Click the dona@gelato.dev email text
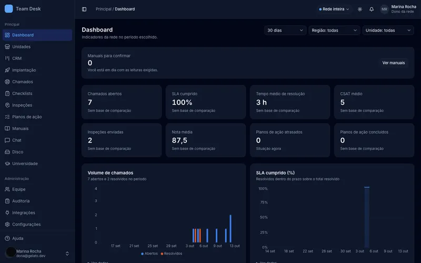The image size is (421, 263). tap(31, 256)
